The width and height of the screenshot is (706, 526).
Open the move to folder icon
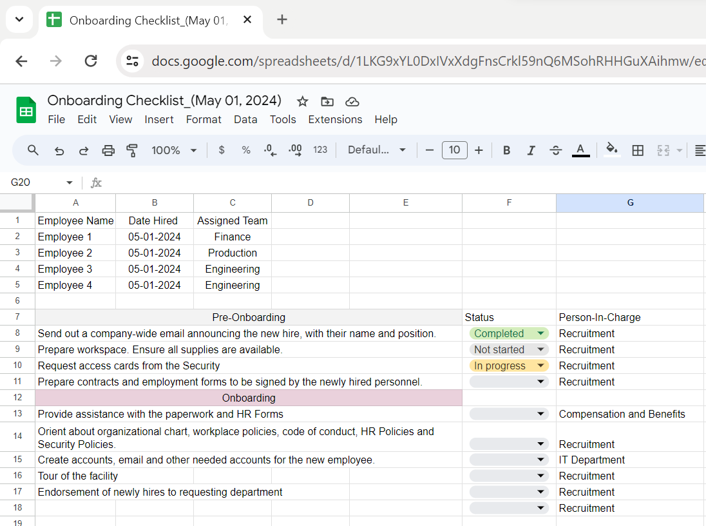pos(327,101)
